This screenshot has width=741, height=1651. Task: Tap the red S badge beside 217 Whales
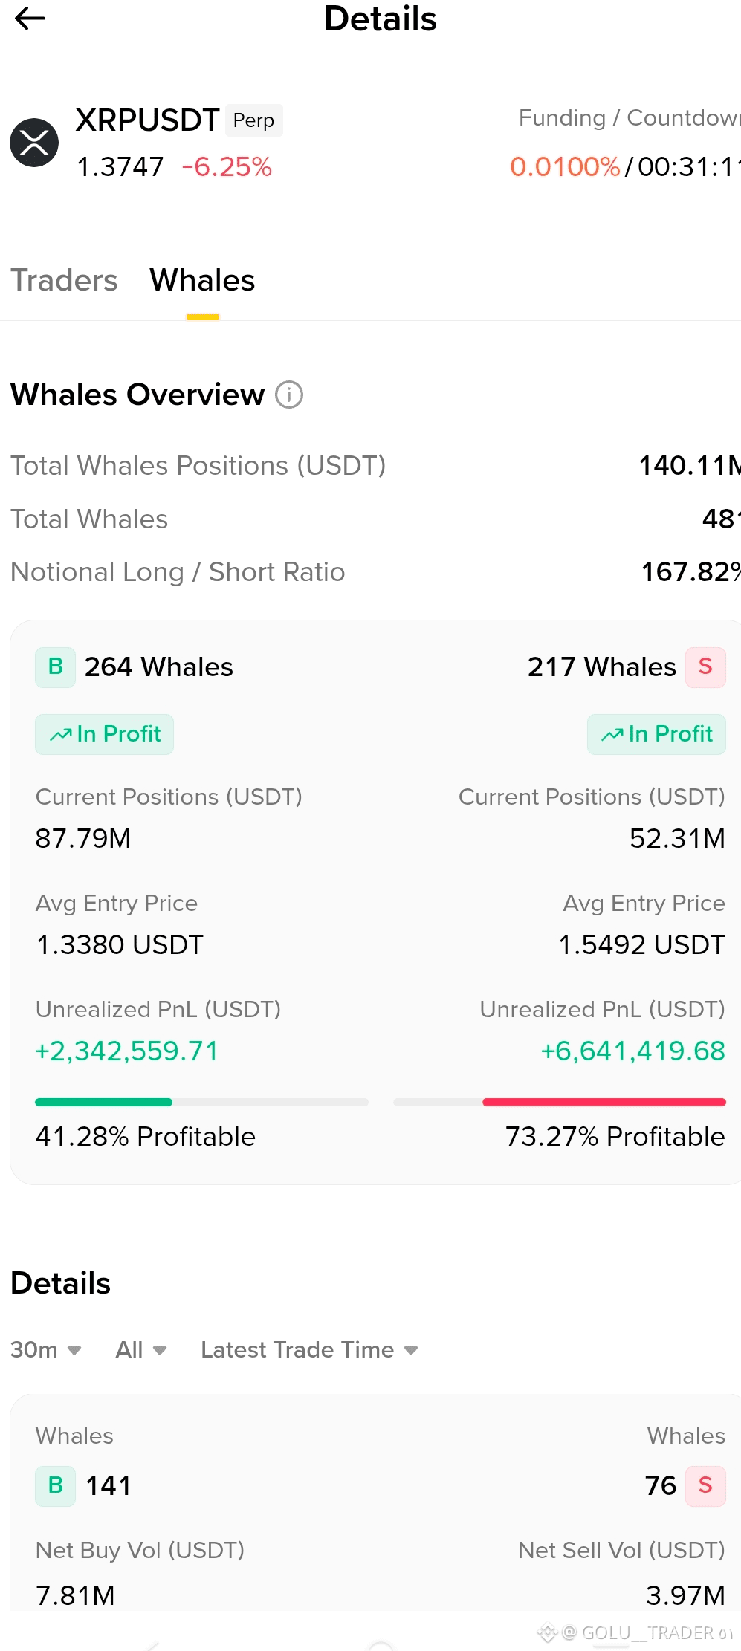pos(705,667)
